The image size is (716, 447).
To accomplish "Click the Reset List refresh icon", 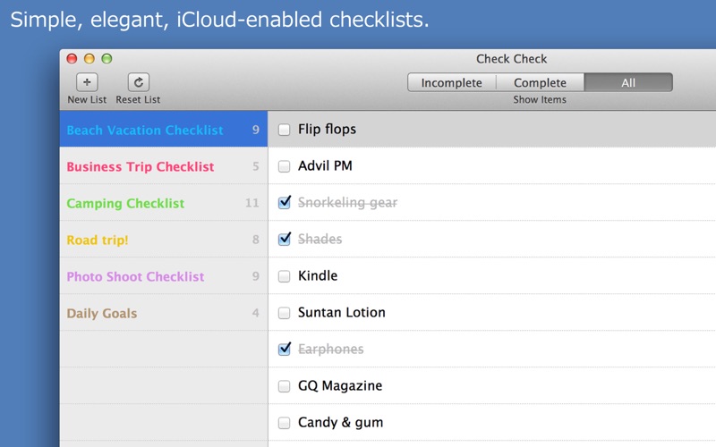I will coord(139,82).
